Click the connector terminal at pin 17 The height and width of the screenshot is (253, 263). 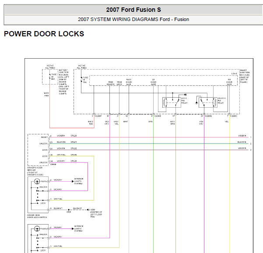[x=175, y=114]
